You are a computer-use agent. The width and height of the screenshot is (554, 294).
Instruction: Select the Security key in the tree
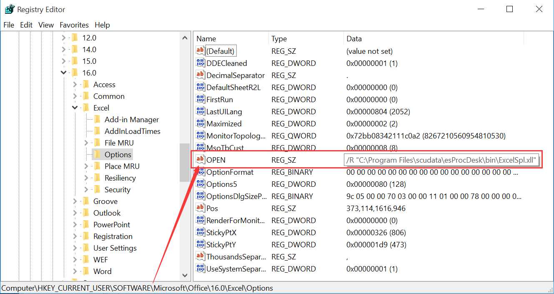pos(117,190)
